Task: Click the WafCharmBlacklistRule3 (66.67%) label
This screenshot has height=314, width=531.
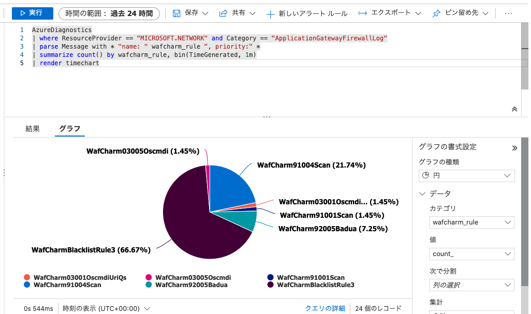Action: (x=91, y=250)
